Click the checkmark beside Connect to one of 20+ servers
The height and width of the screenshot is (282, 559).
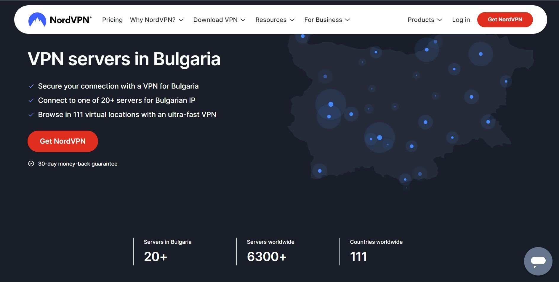(x=31, y=100)
